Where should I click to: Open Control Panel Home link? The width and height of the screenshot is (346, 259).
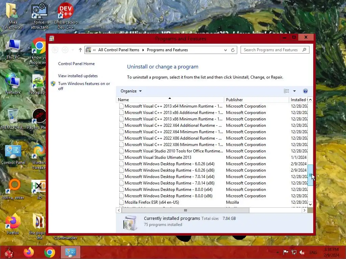tap(76, 64)
